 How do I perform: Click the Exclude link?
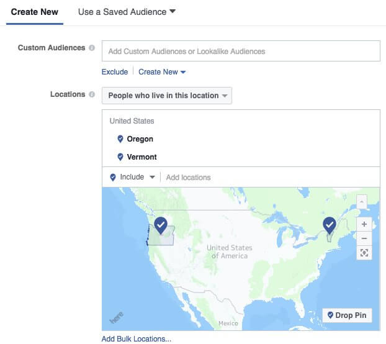(x=115, y=72)
